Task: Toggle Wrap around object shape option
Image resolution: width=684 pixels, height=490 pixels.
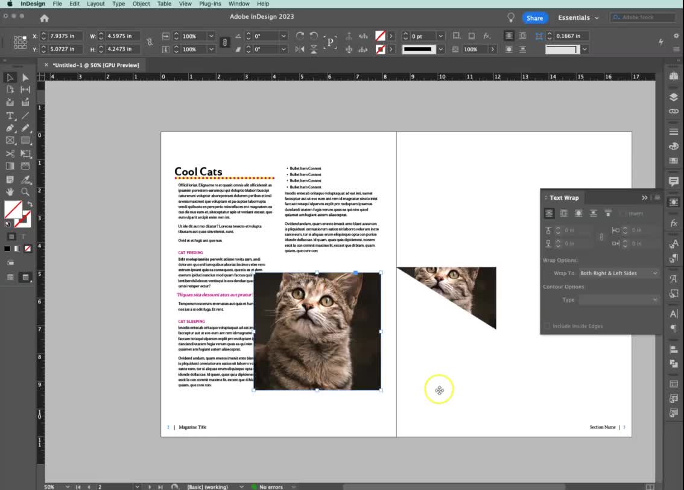Action: (x=578, y=214)
